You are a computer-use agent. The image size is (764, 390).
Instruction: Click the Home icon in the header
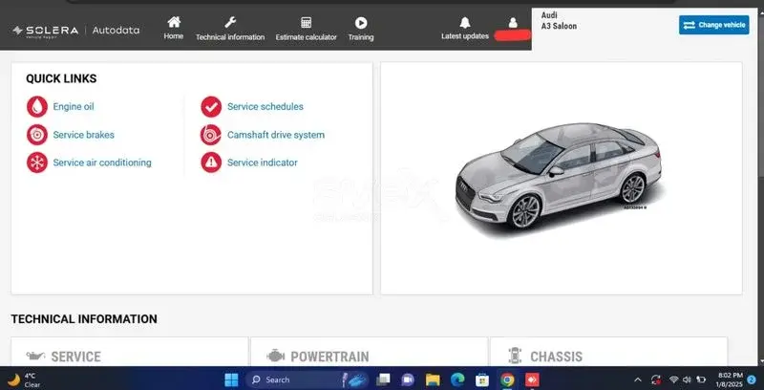pyautogui.click(x=174, y=22)
